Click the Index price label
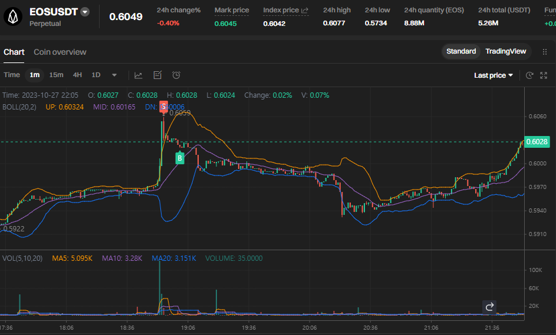 [281, 10]
